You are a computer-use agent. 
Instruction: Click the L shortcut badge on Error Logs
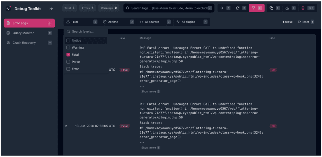[x=50, y=23]
